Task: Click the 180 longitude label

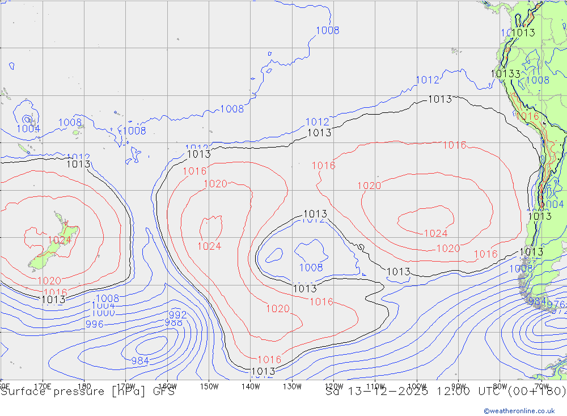Action: point(84,386)
